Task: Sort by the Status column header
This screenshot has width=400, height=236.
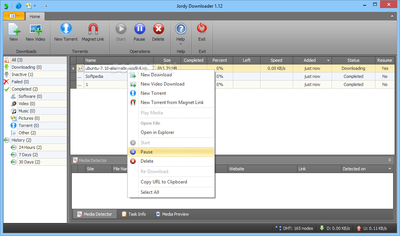Action: pos(354,60)
